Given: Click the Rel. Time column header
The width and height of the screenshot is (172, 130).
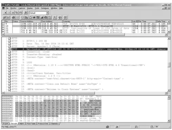Looking at the screenshot, I should [147, 21].
